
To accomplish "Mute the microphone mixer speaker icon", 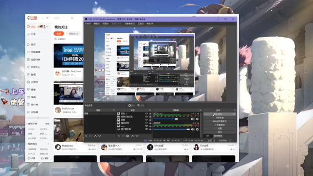I will pos(192,119).
